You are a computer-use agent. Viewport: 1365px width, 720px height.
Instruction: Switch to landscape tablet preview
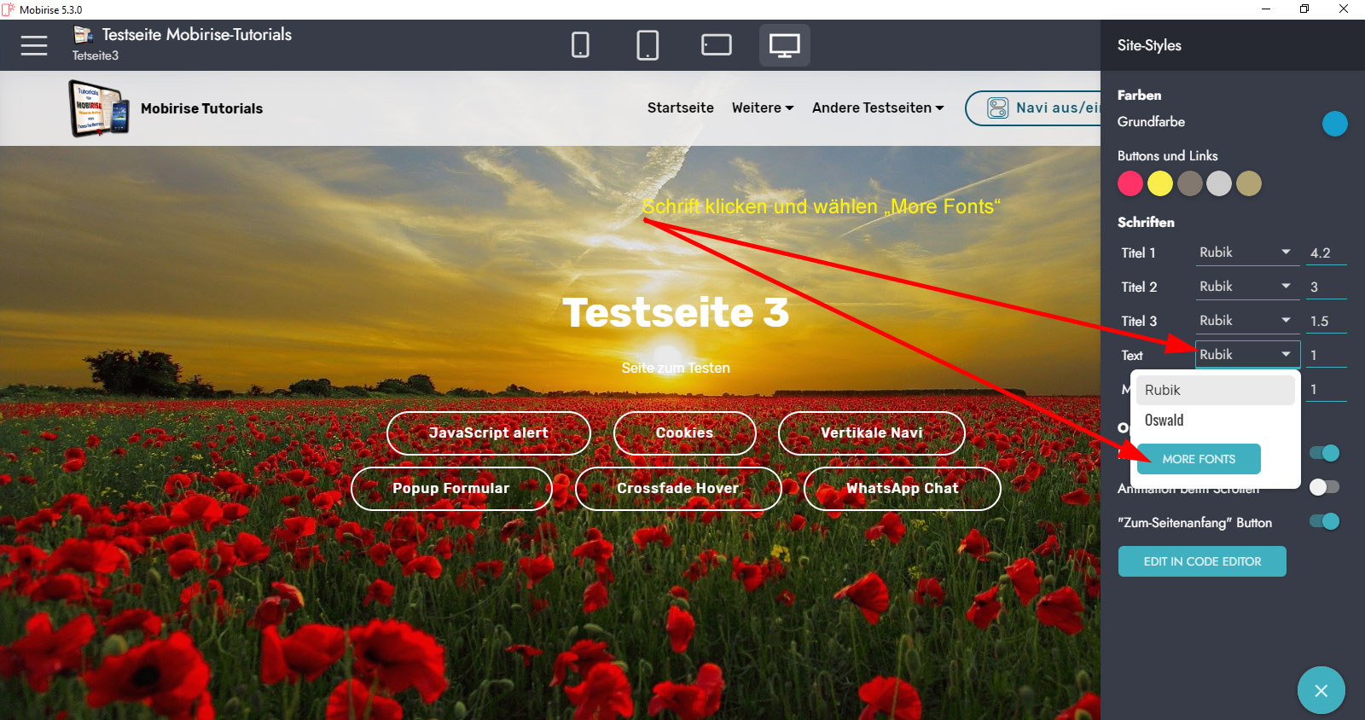click(716, 45)
